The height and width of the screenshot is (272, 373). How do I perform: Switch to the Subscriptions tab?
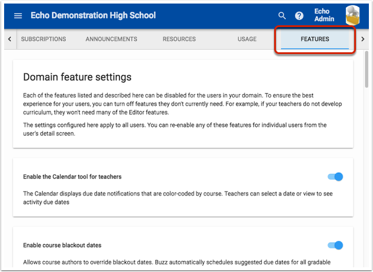pos(44,39)
